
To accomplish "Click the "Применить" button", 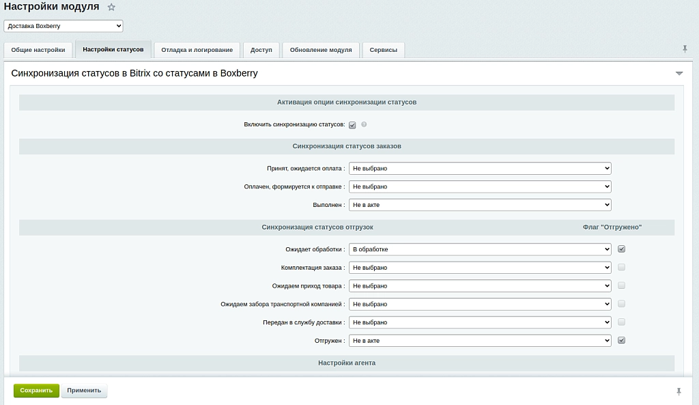I will [x=84, y=390].
